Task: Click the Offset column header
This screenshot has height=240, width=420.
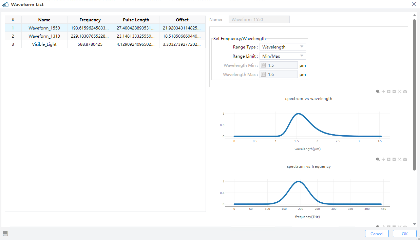Action: (x=182, y=20)
